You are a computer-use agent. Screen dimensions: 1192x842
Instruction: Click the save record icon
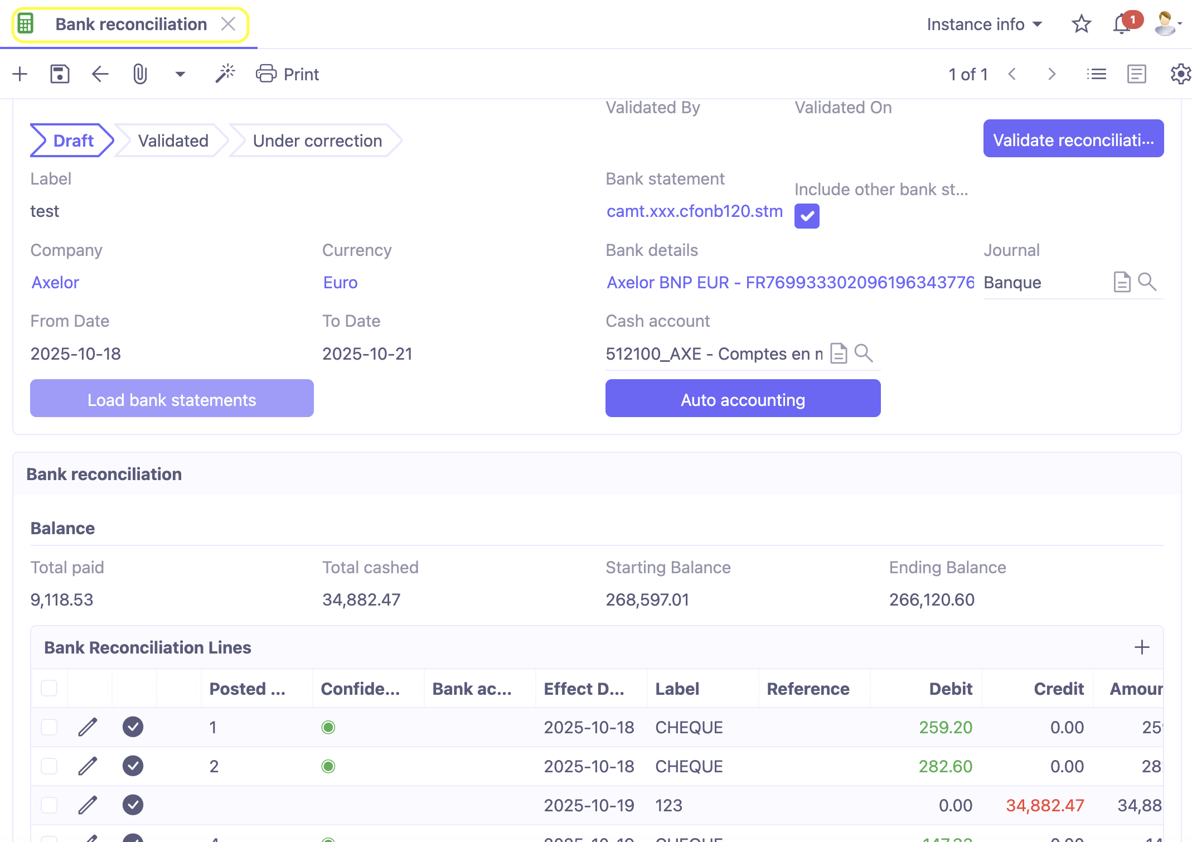(60, 74)
